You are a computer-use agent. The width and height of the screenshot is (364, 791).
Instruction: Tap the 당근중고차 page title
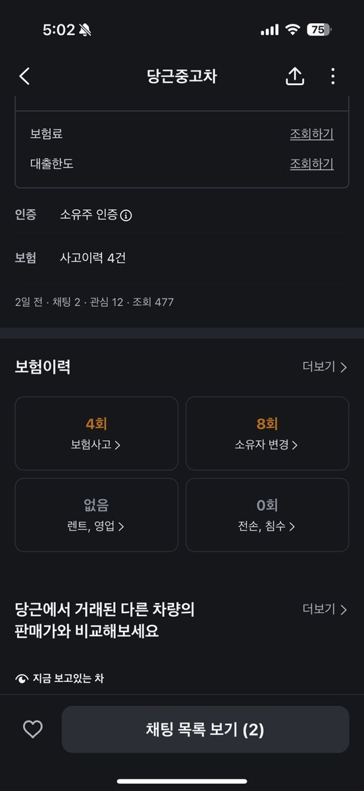(182, 76)
